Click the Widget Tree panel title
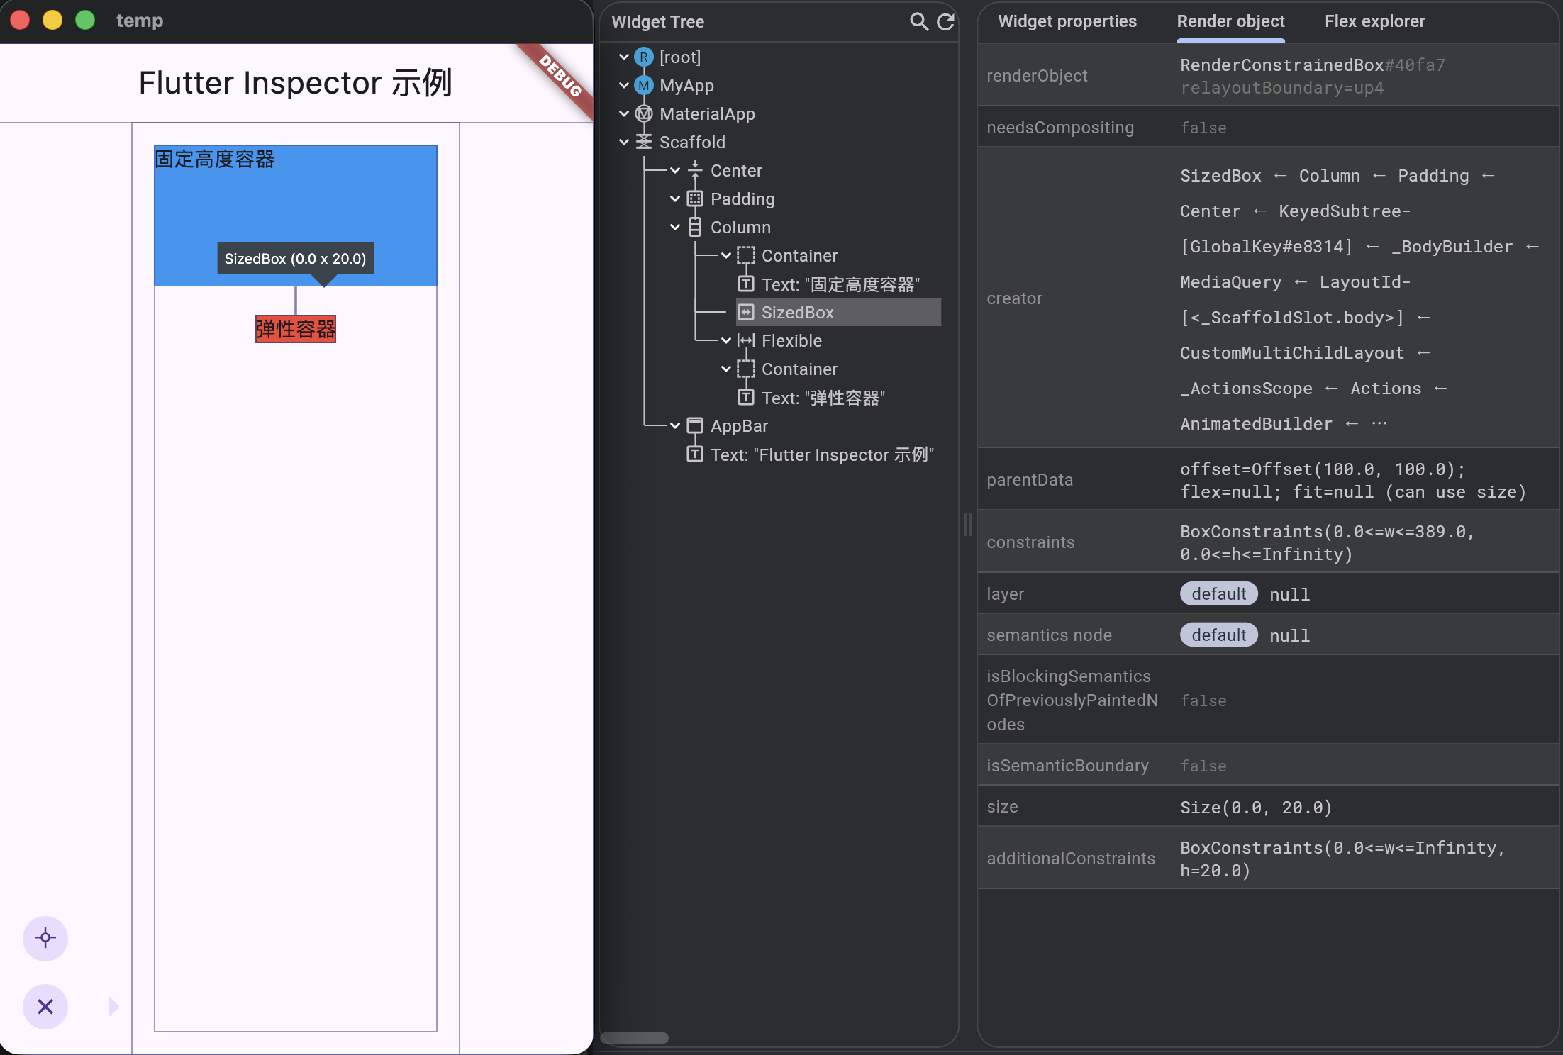The image size is (1563, 1055). click(x=657, y=22)
